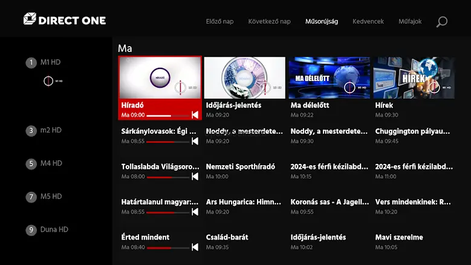
Task: Select the Duna HD channel name
Action: (54, 229)
